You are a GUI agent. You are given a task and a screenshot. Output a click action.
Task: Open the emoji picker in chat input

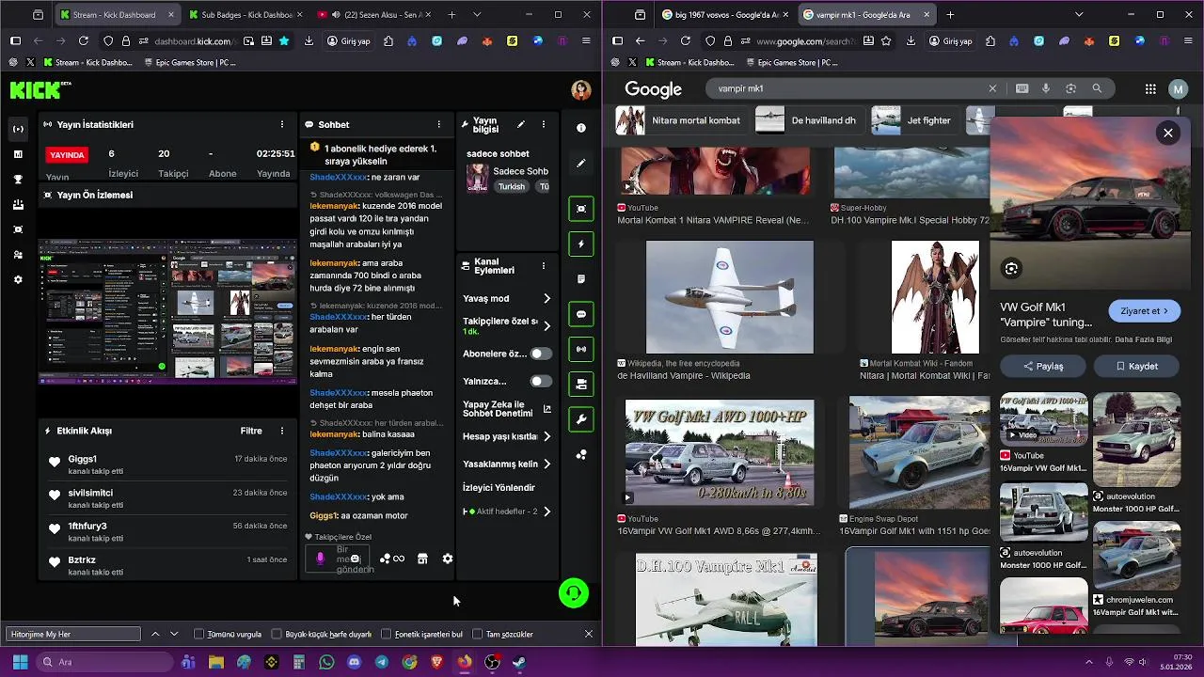coord(355,559)
